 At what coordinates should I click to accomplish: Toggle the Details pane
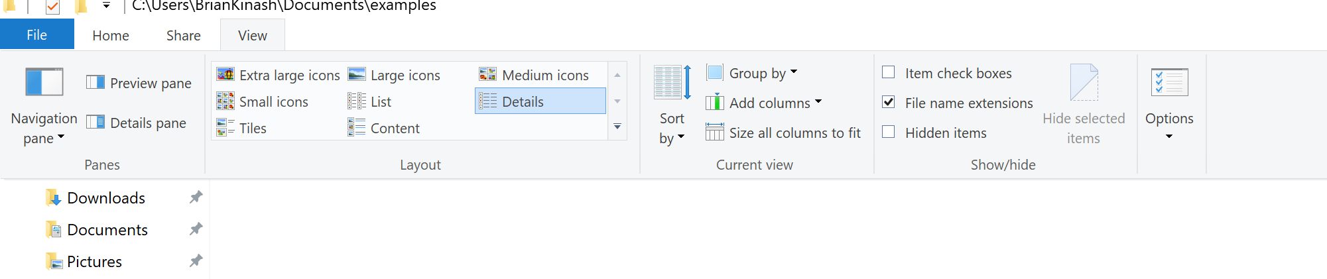137,123
